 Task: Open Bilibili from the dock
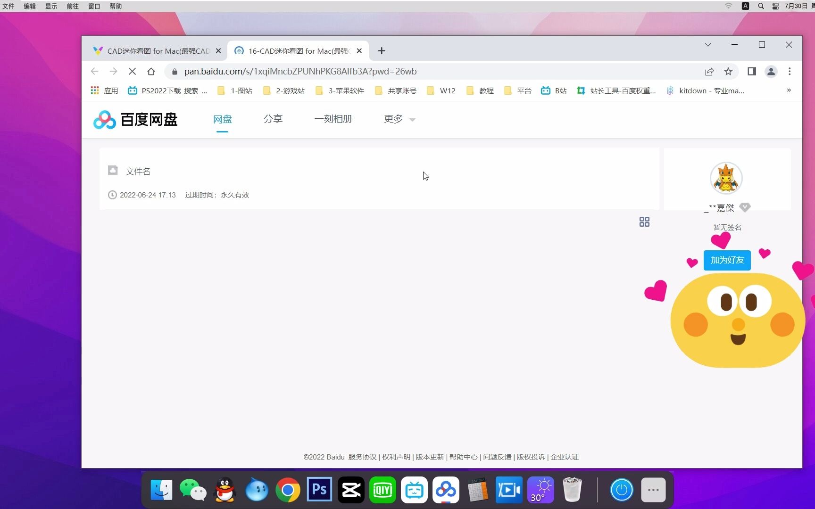(x=414, y=490)
